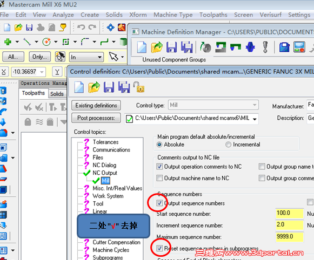Click the Undo arrow in main toolbar

point(81,27)
